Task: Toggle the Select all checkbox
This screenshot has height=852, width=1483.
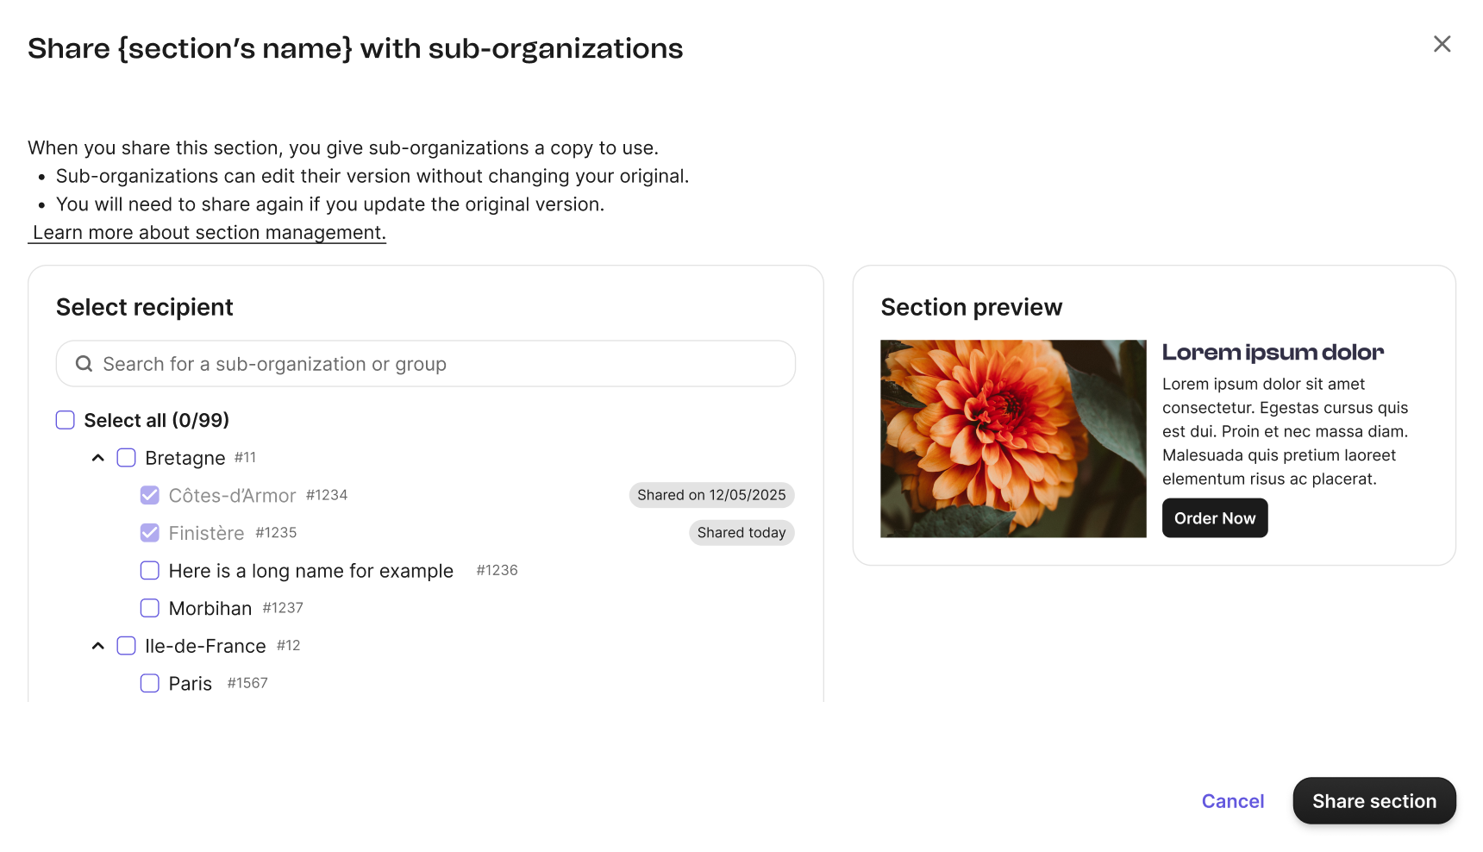Action: tap(66, 420)
